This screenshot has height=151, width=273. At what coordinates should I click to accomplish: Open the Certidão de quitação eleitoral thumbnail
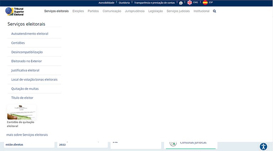[21, 112]
